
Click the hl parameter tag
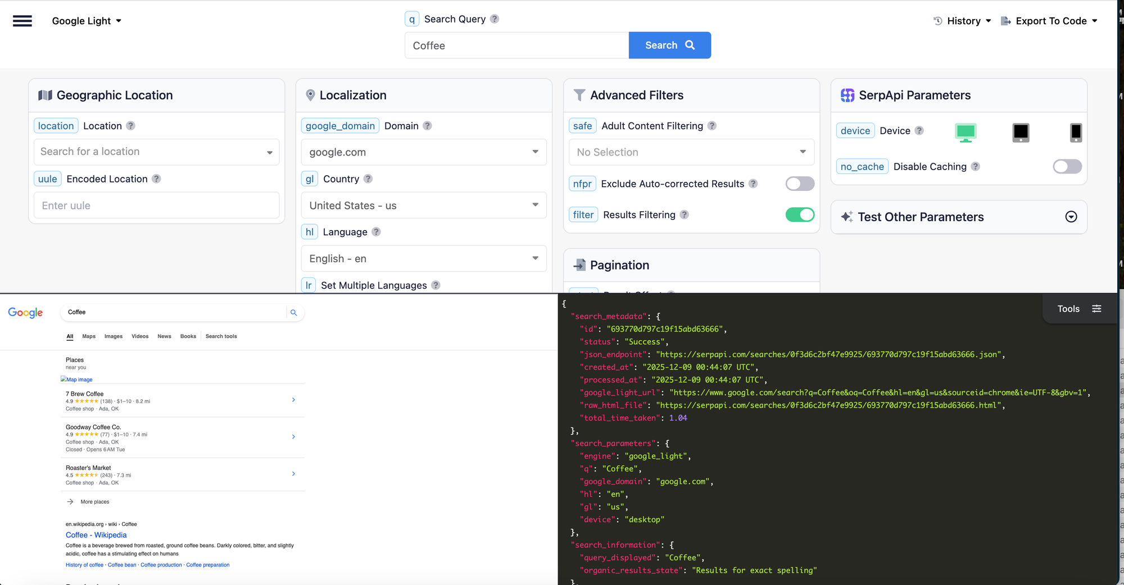(x=310, y=232)
